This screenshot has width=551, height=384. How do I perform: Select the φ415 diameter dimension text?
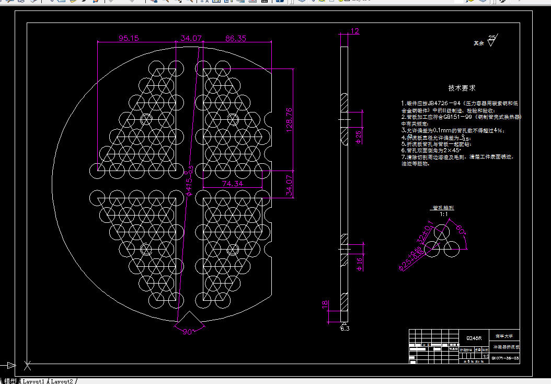pos(189,180)
